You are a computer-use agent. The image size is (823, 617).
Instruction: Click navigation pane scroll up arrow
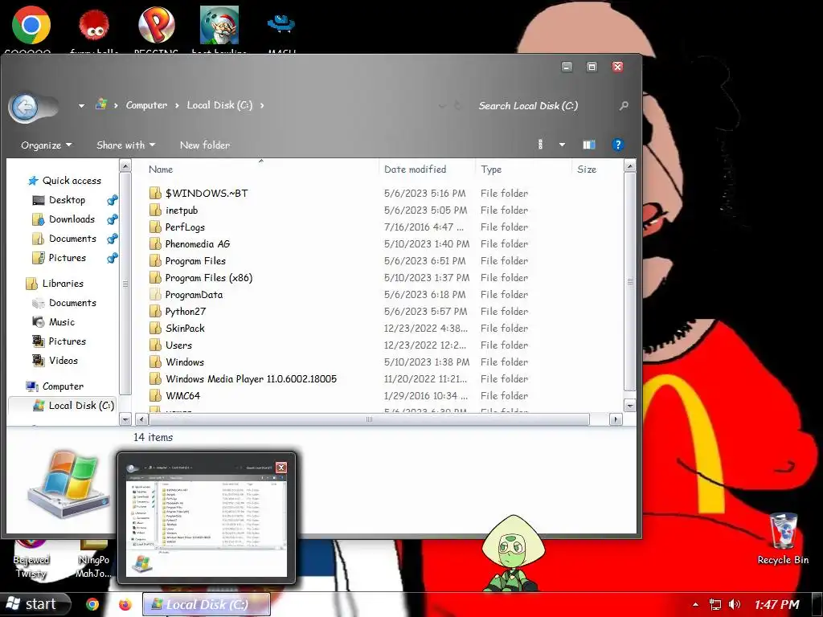(125, 166)
